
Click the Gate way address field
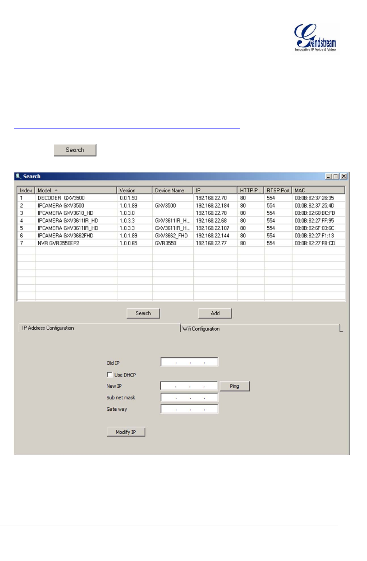click(x=190, y=409)
